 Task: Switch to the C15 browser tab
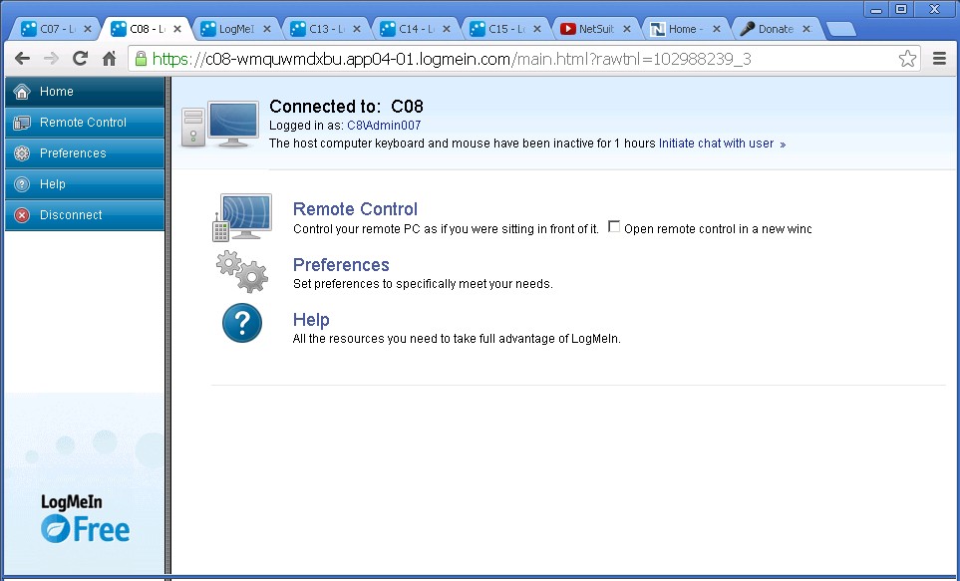[505, 29]
